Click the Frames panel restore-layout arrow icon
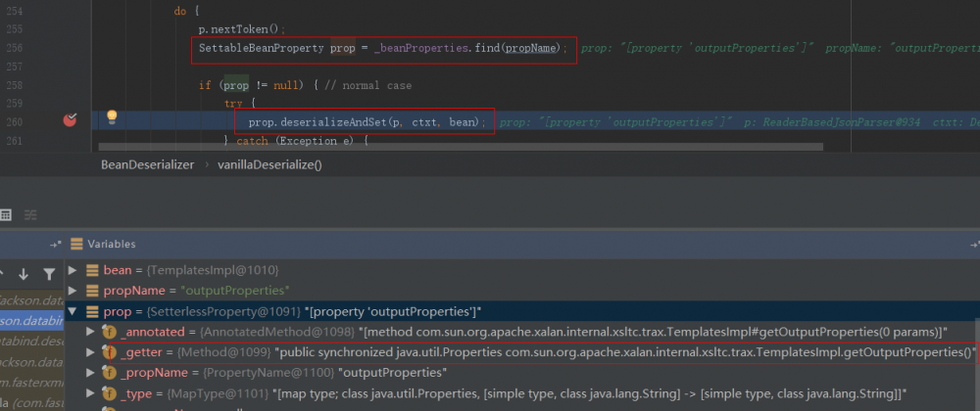 (56, 245)
